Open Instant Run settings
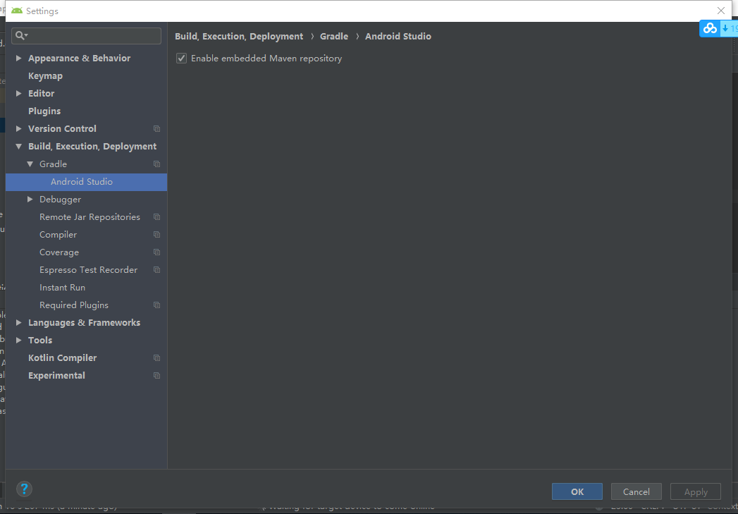 click(x=62, y=287)
